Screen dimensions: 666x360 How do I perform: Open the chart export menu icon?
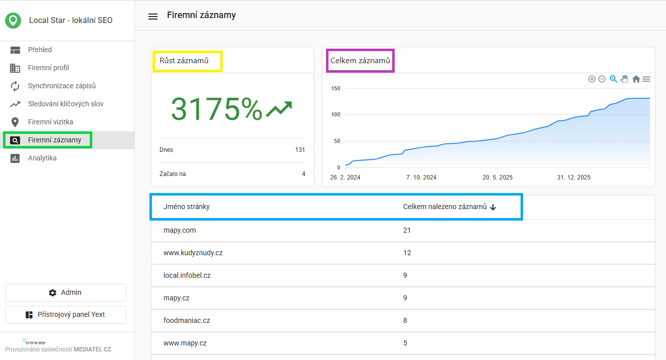coord(646,79)
